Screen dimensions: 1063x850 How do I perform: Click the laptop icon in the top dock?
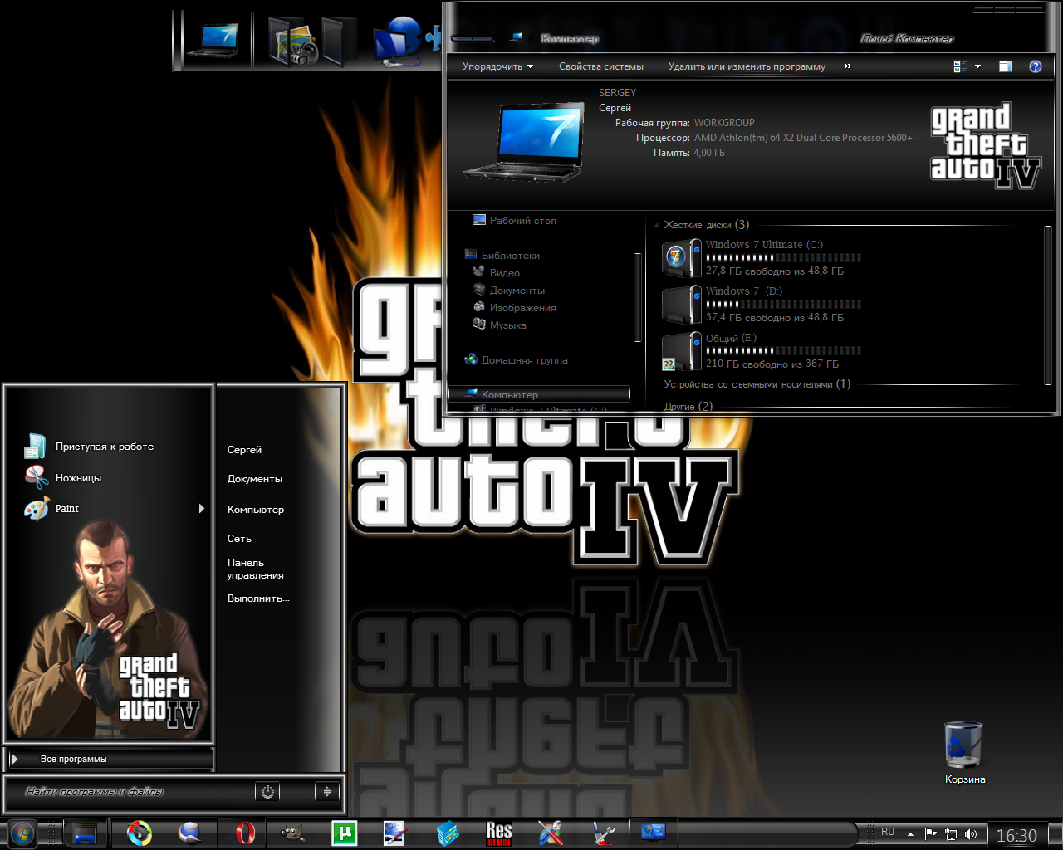pos(213,40)
